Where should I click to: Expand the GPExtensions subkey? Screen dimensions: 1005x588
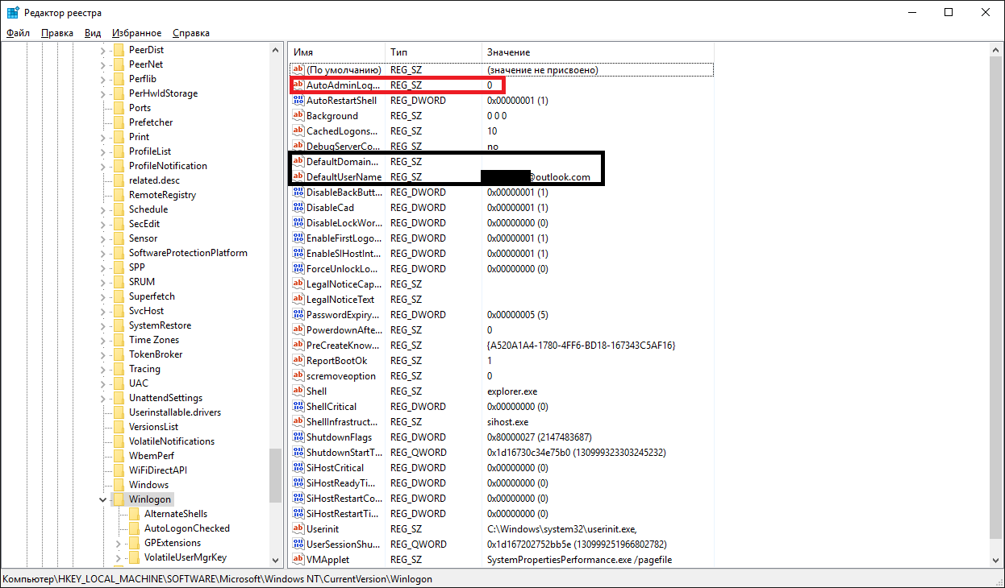tap(119, 543)
